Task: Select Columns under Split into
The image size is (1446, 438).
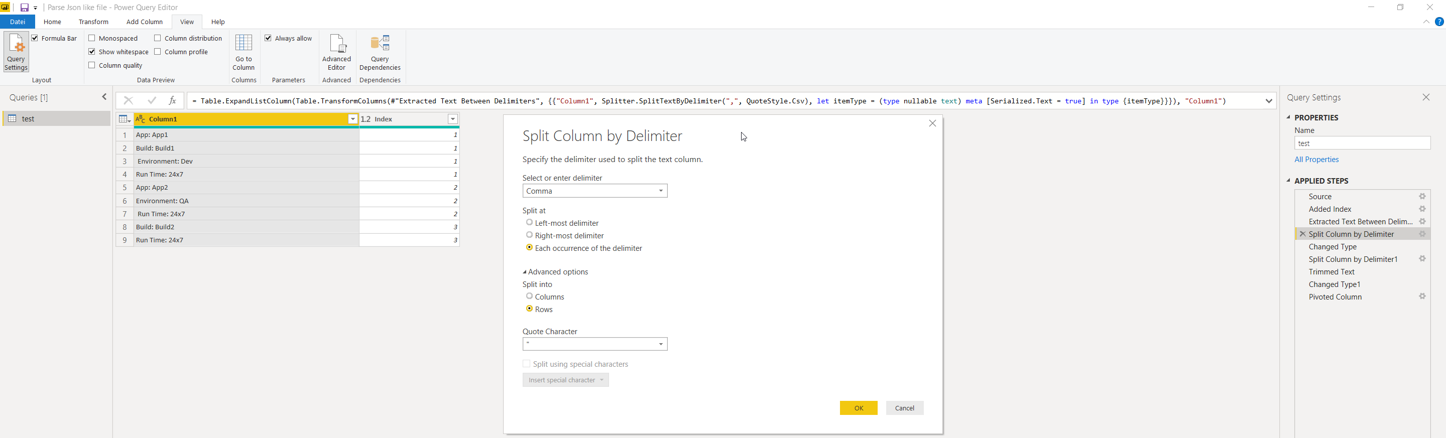Action: click(529, 296)
